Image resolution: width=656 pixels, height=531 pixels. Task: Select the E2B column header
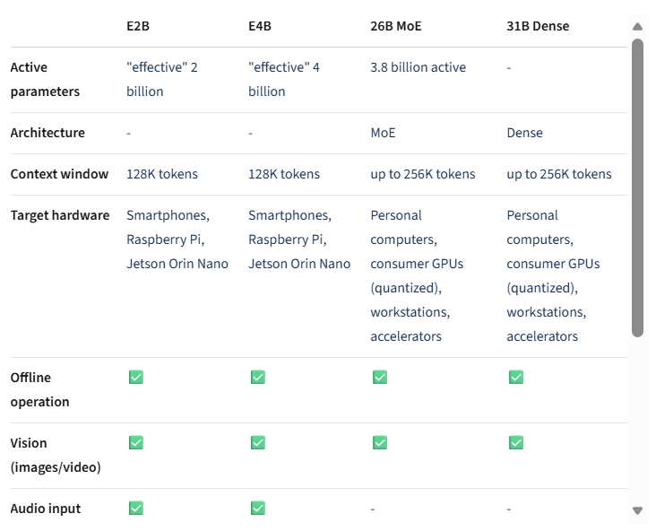pyautogui.click(x=138, y=26)
